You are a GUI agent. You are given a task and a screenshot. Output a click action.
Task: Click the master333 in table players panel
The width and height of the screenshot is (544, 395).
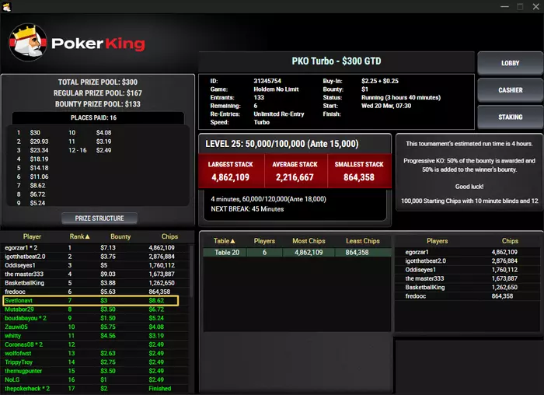point(468,278)
